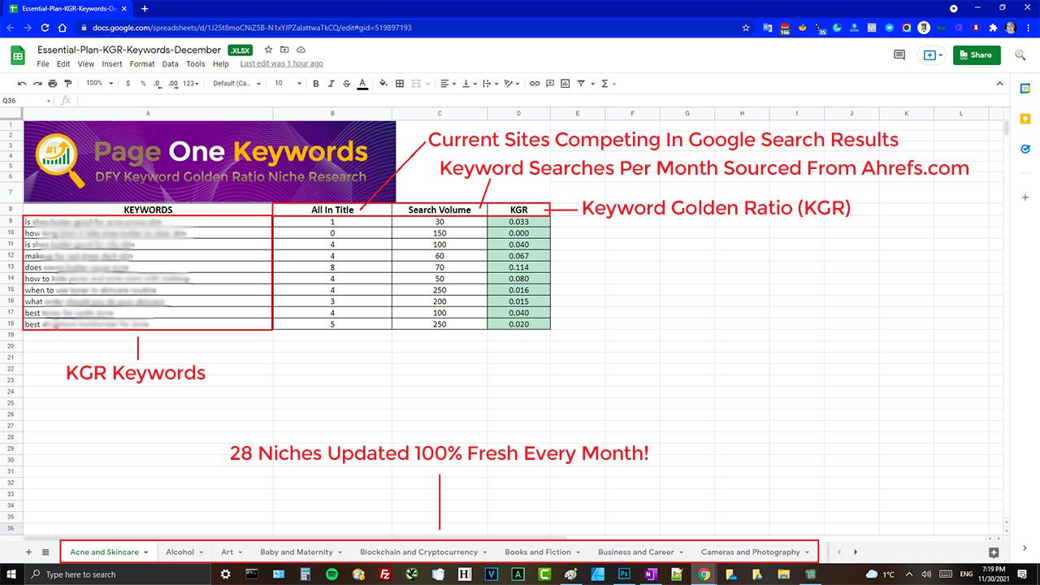Select the KGR cell showing 0.114

coord(518,267)
